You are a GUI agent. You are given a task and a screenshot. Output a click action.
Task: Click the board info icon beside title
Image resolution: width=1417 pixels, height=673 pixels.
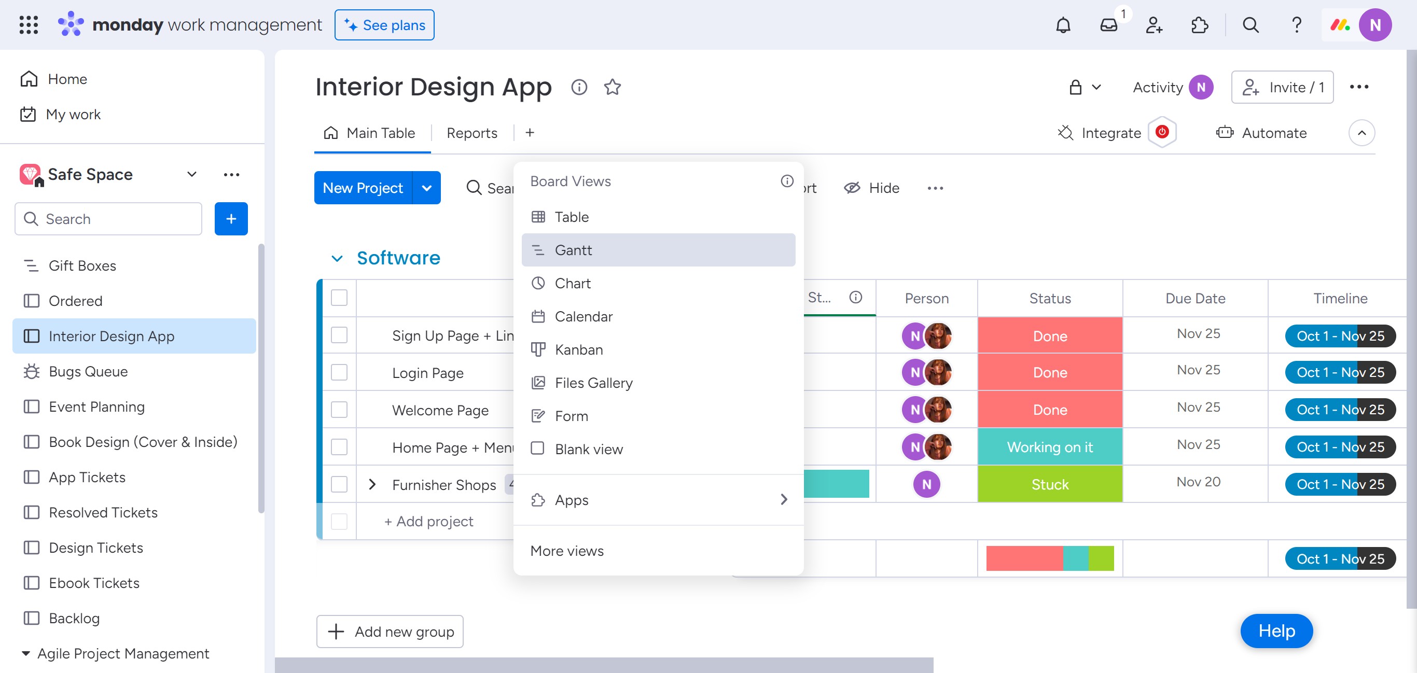pos(579,87)
